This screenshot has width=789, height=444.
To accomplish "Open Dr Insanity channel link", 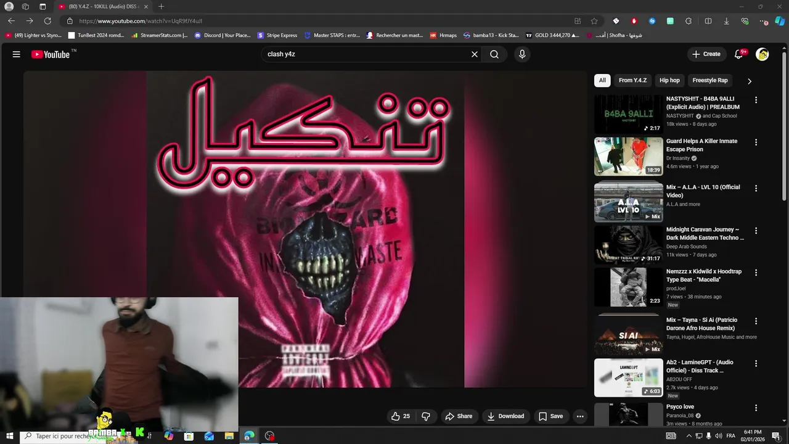I will [x=678, y=158].
